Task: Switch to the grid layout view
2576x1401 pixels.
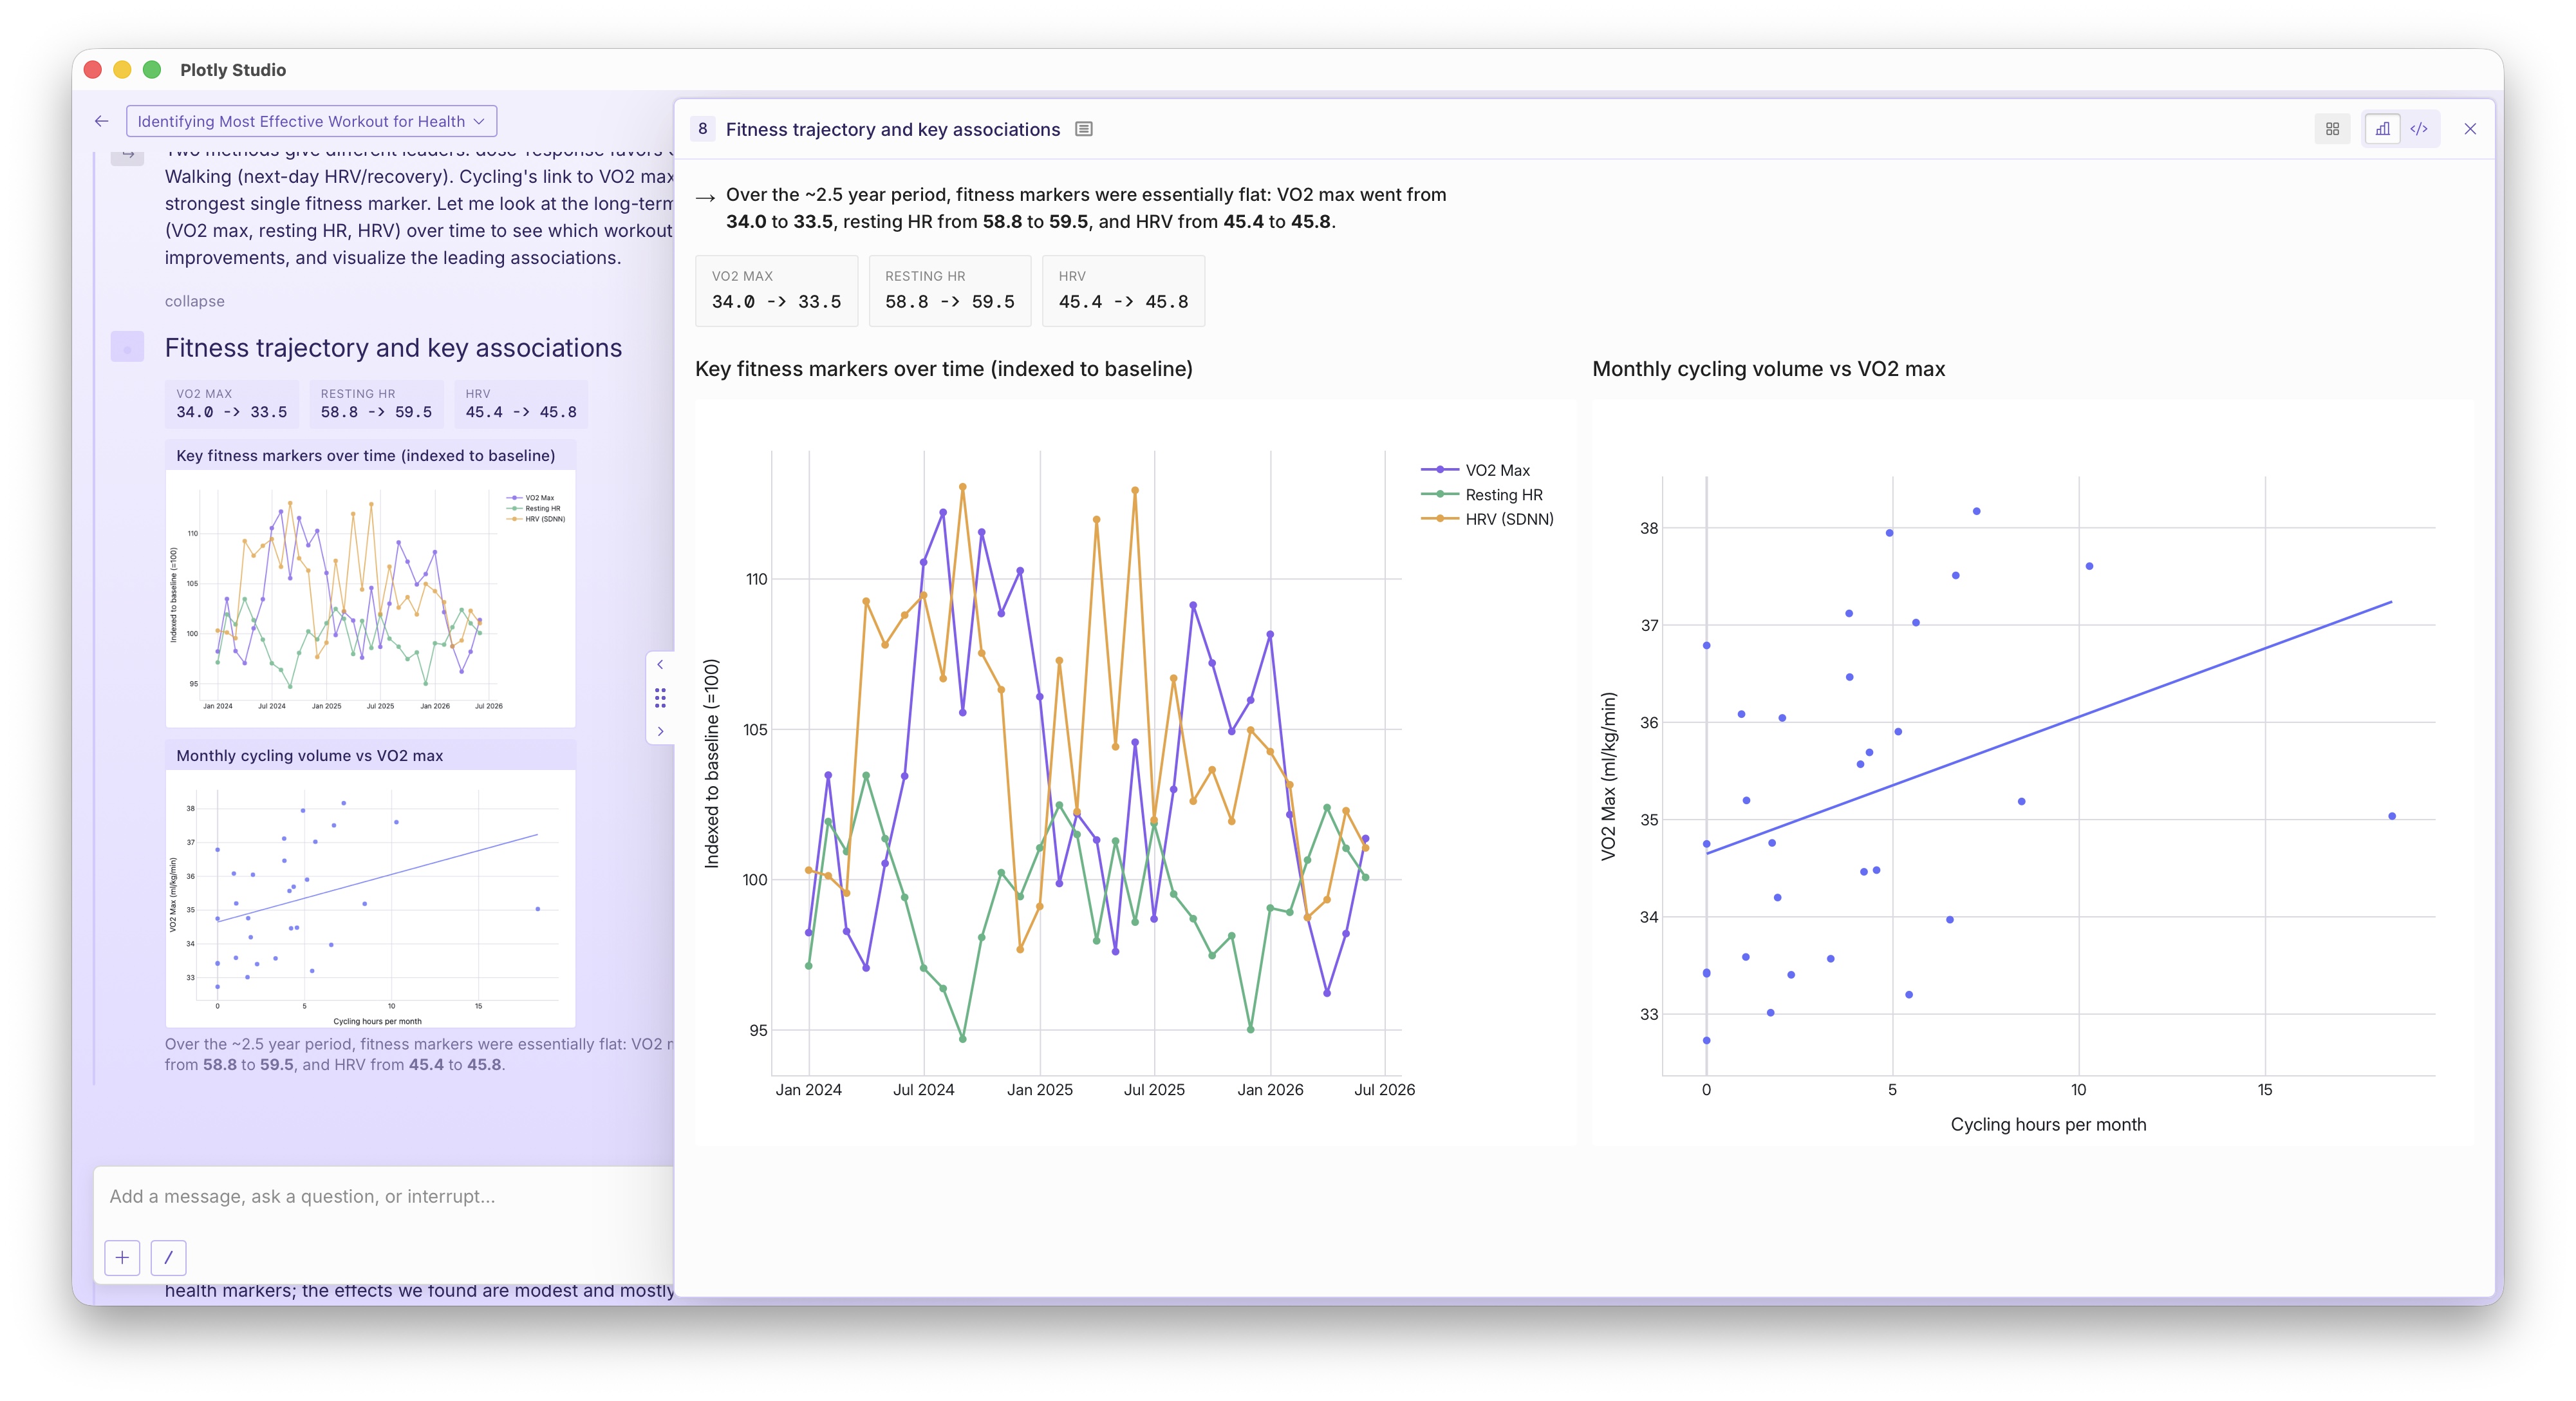Action: 2332,129
